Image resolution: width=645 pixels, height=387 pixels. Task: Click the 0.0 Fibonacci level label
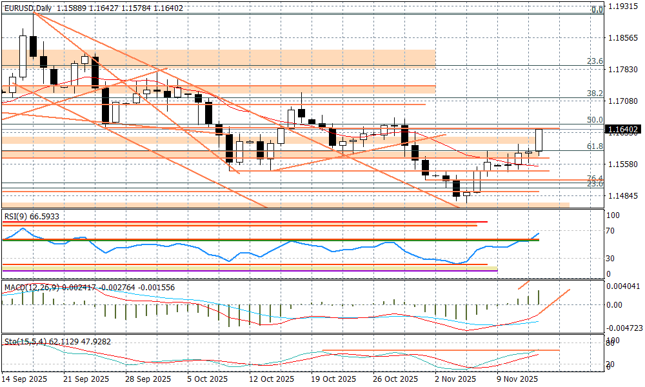(597, 10)
